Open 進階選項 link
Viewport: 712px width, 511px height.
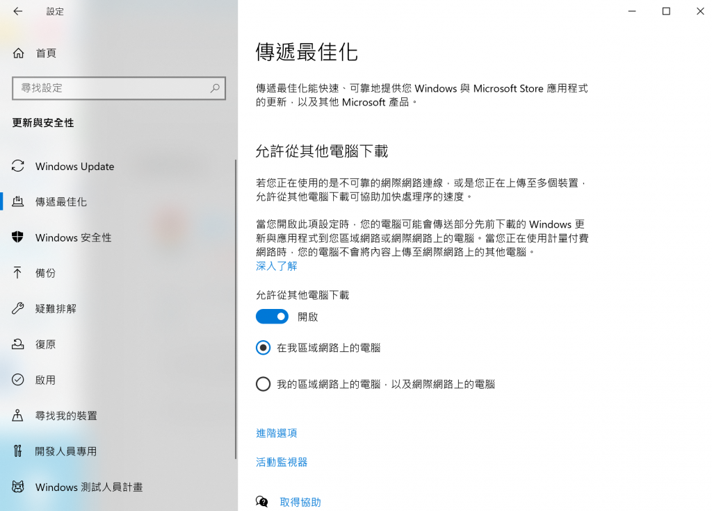point(277,433)
